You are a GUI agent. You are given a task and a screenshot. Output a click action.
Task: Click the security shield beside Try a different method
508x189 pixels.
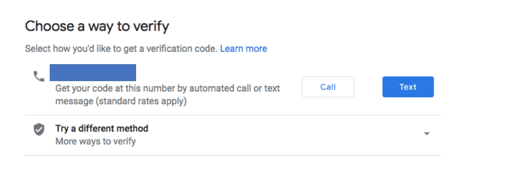coord(39,130)
